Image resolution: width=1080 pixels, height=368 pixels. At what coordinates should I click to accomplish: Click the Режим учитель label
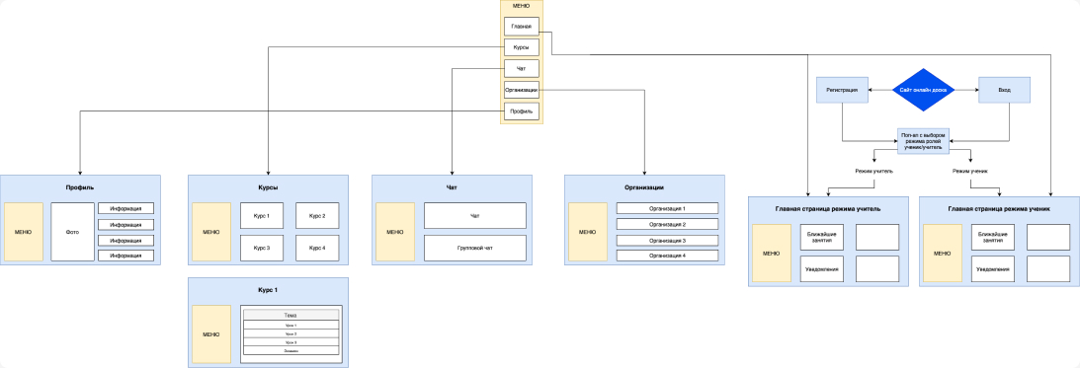click(874, 172)
